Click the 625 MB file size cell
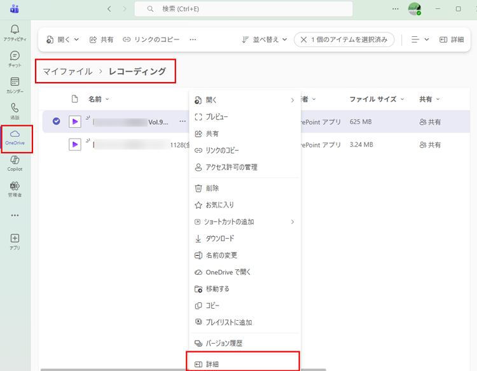477x371 pixels. click(361, 122)
